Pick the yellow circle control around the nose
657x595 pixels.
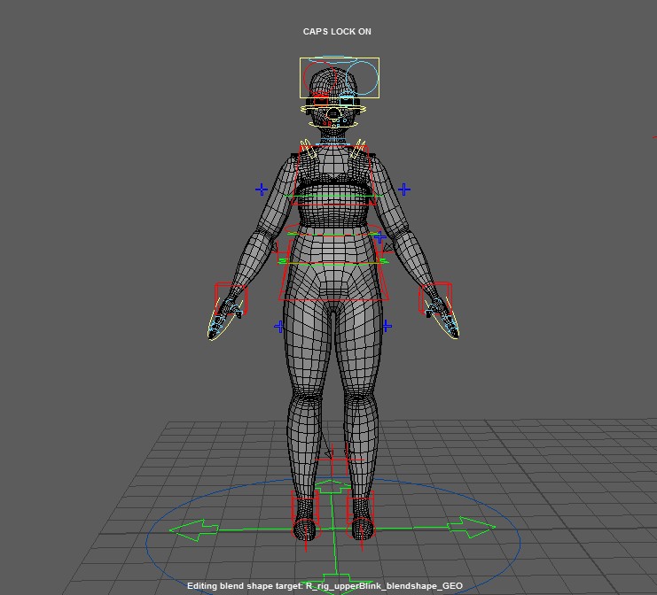(332, 114)
